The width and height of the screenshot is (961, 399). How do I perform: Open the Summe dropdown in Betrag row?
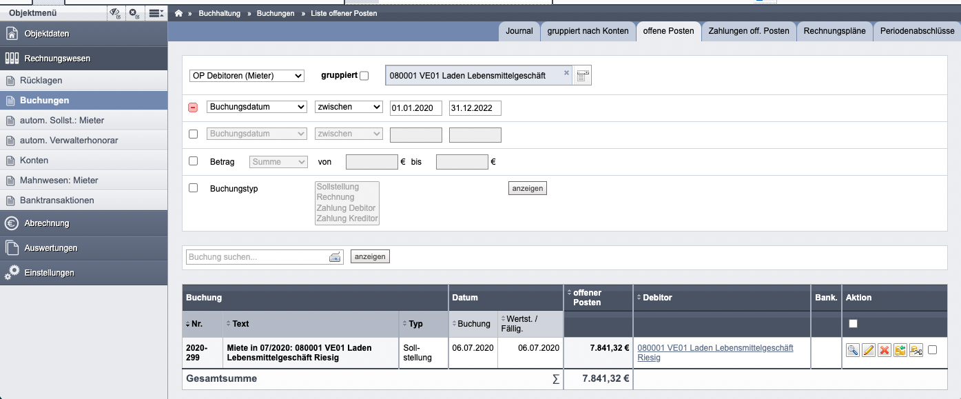point(278,162)
